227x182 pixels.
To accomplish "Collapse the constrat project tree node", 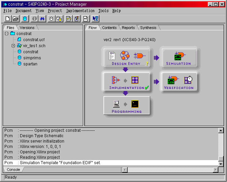I will (x=6, y=34).
